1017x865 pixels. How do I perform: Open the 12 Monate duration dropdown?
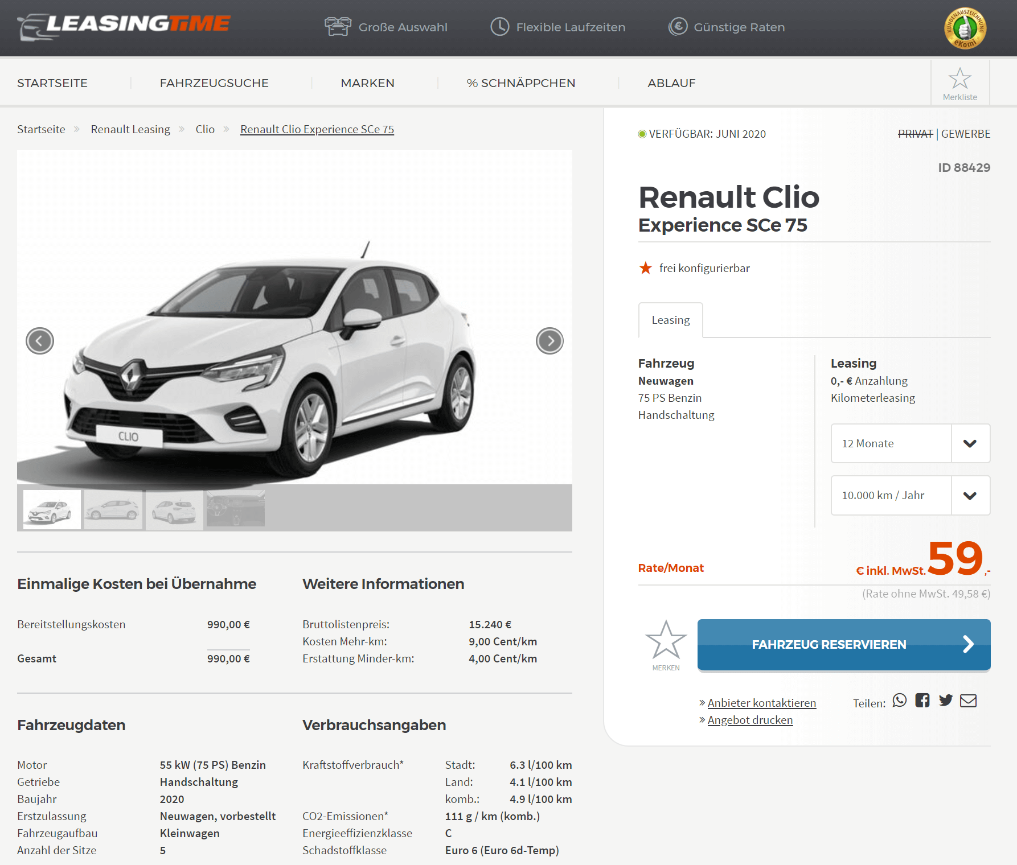click(911, 443)
